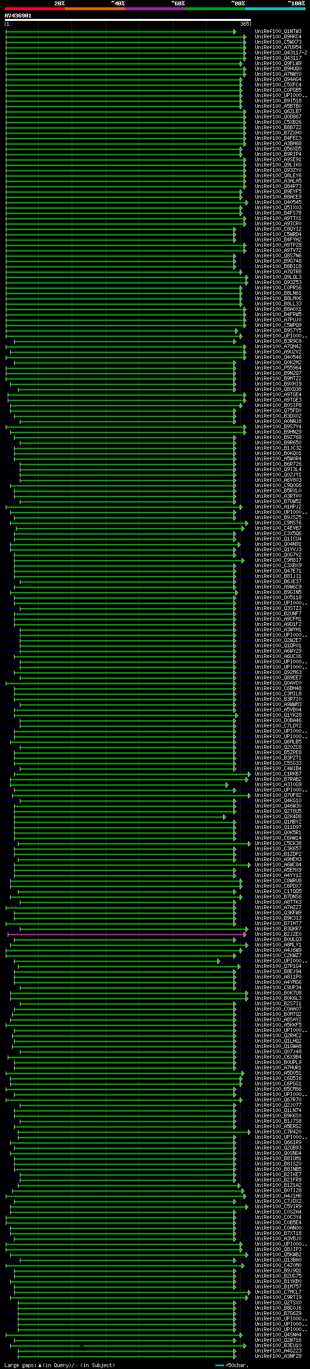The height and width of the screenshot is (1369, 310).
Task: Select the UniRef100_B7ZXM0 label
Action: coord(278,133)
